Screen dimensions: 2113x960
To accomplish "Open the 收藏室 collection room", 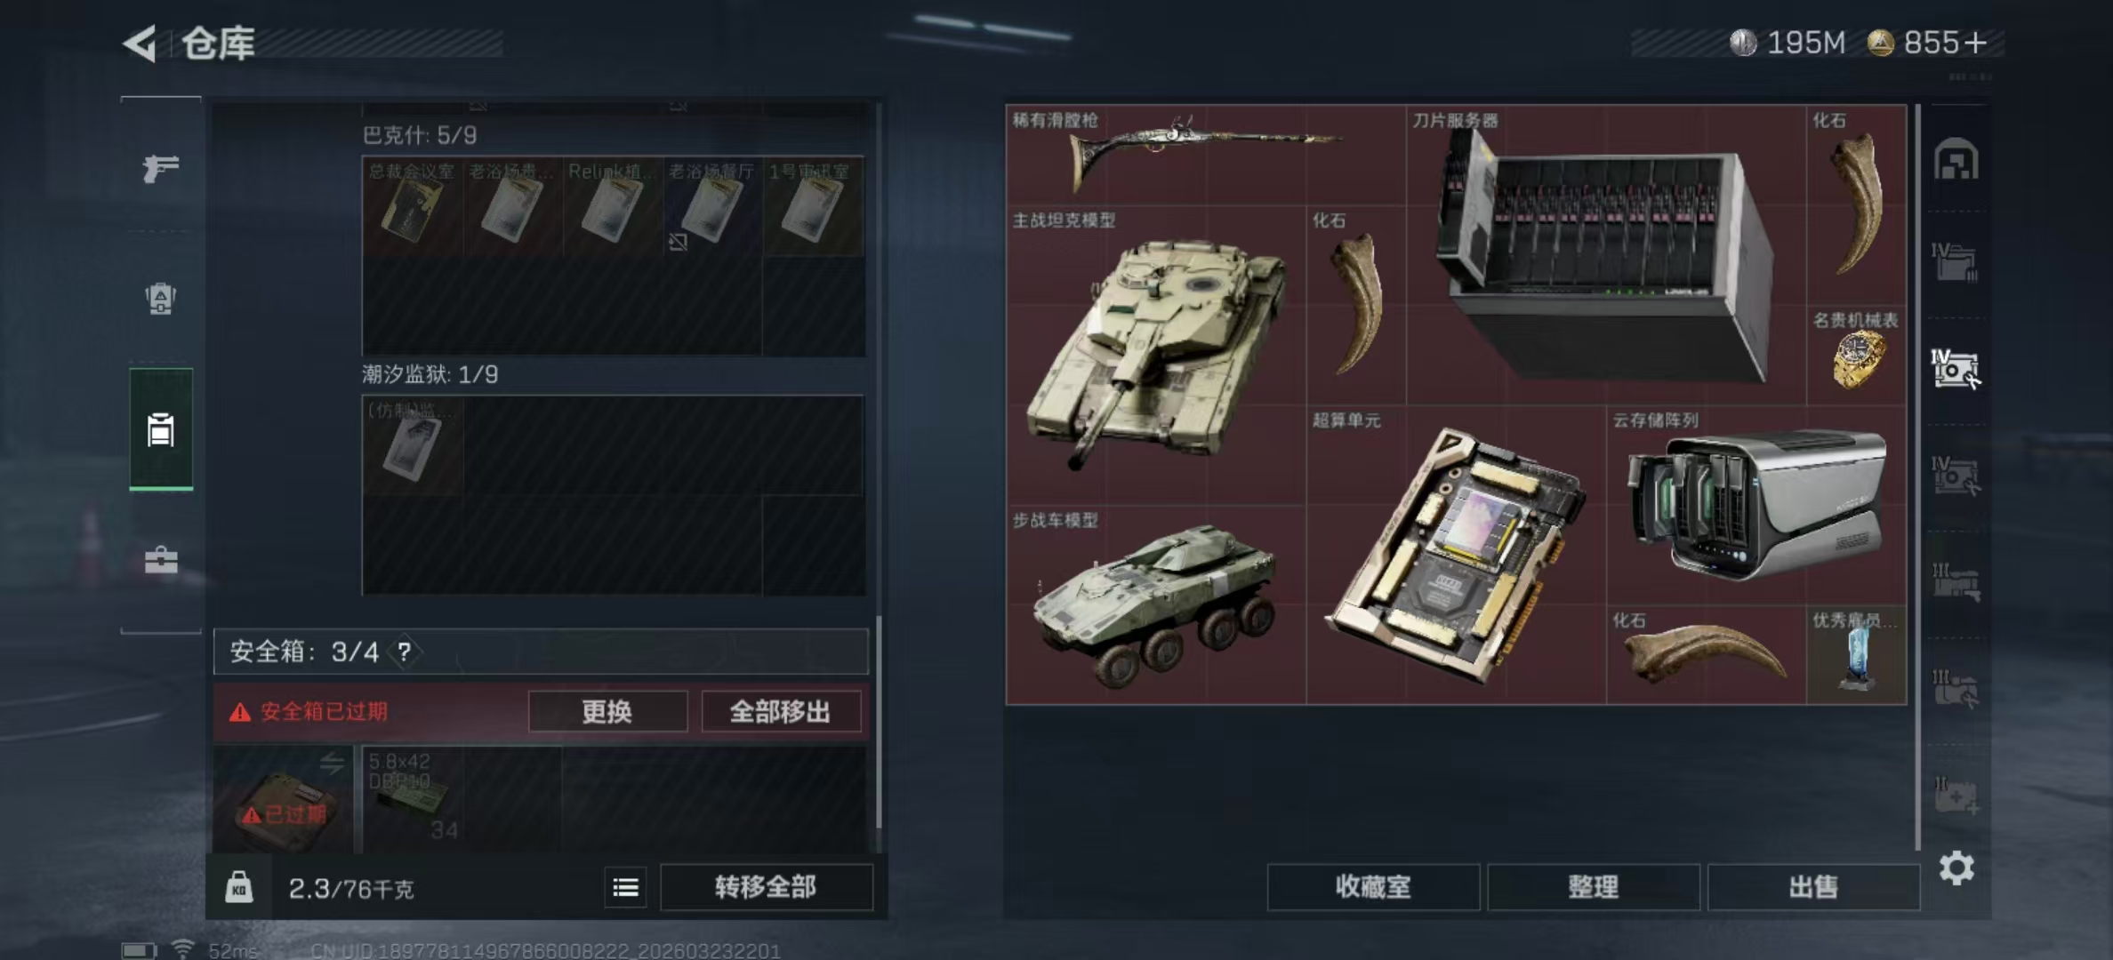I will [x=1373, y=887].
